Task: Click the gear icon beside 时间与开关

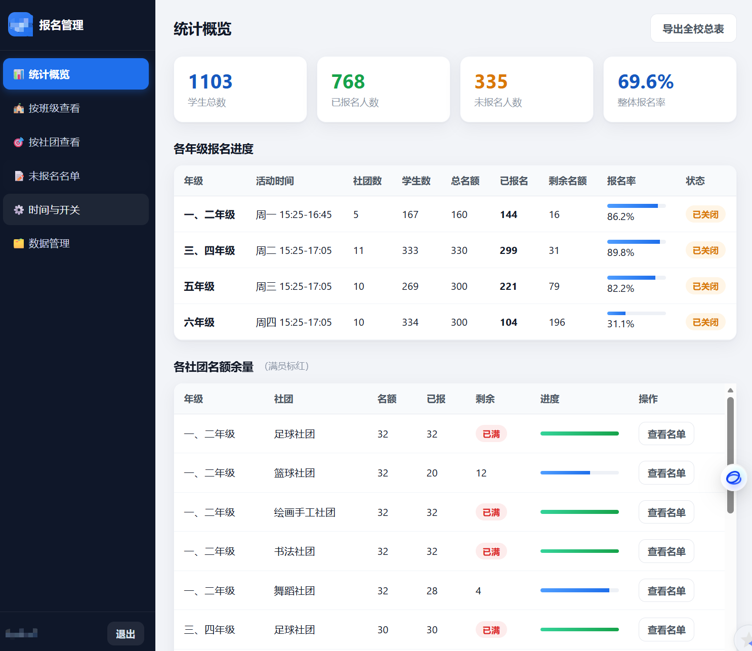Action: tap(19, 210)
